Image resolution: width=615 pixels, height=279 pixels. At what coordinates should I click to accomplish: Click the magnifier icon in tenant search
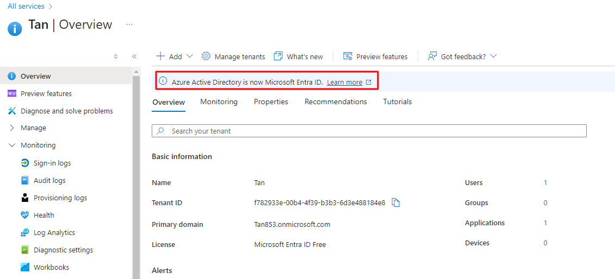(x=160, y=131)
